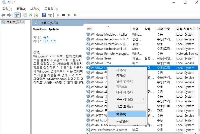Image resolution: width=200 pixels, height=134 pixels.
Task: Select the Windows Modules Installer service
Action: (109, 34)
